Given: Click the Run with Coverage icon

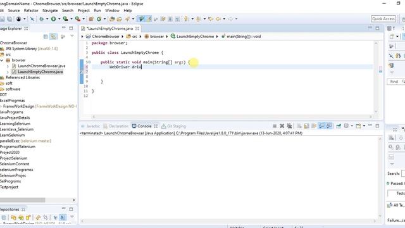Looking at the screenshot, I should tap(66, 19).
